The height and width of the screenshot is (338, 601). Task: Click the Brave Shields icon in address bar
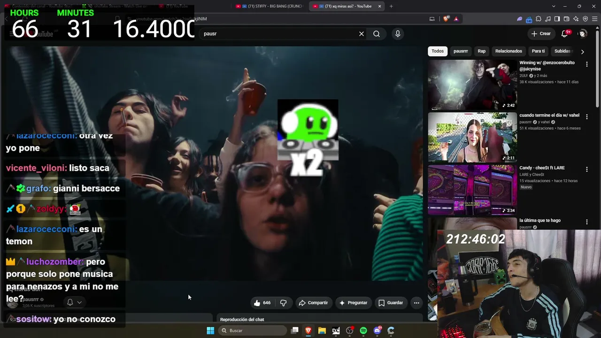point(446,19)
